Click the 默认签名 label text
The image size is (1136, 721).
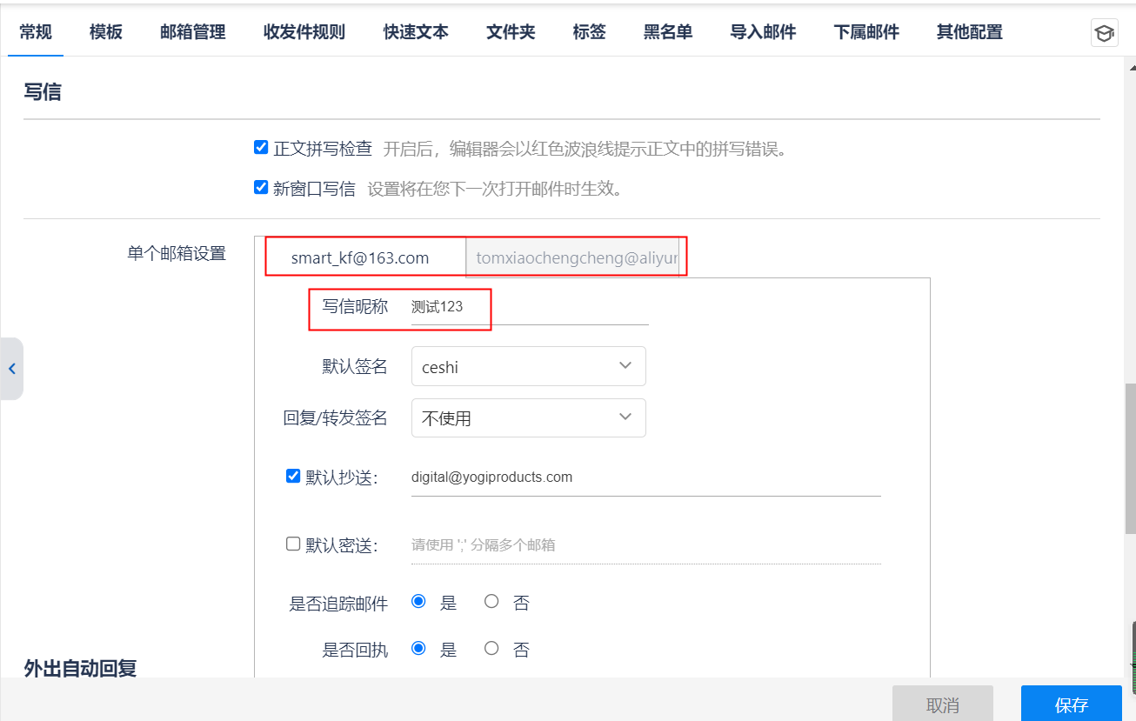(355, 366)
